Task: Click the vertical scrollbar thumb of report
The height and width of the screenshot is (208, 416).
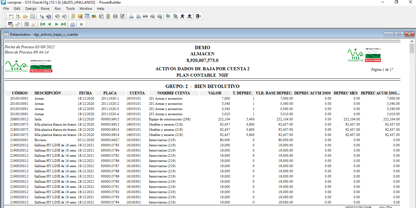Action: [x=412, y=49]
